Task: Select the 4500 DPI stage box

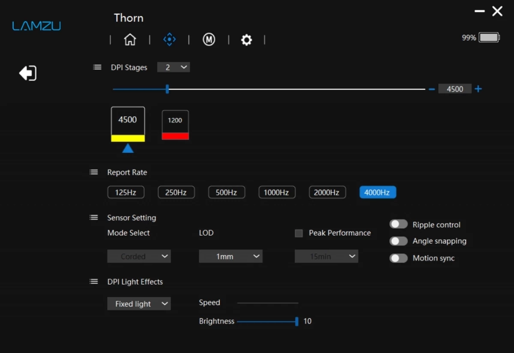Action: coord(128,124)
